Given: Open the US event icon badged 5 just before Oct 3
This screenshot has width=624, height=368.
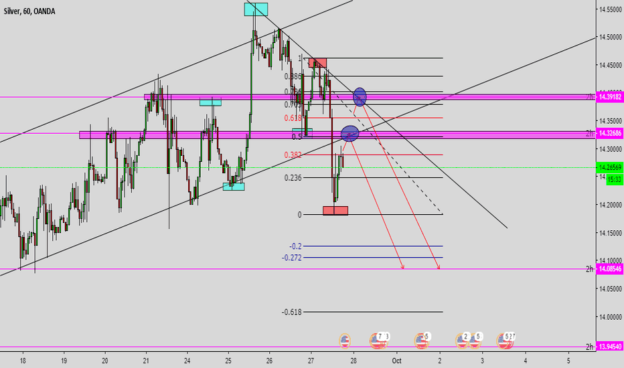Looking at the screenshot, I should (x=475, y=341).
